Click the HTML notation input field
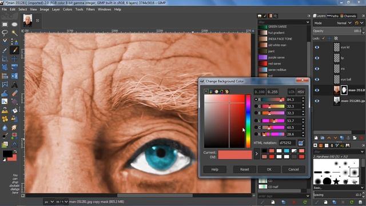The height and width of the screenshot is (206, 366). (287, 142)
